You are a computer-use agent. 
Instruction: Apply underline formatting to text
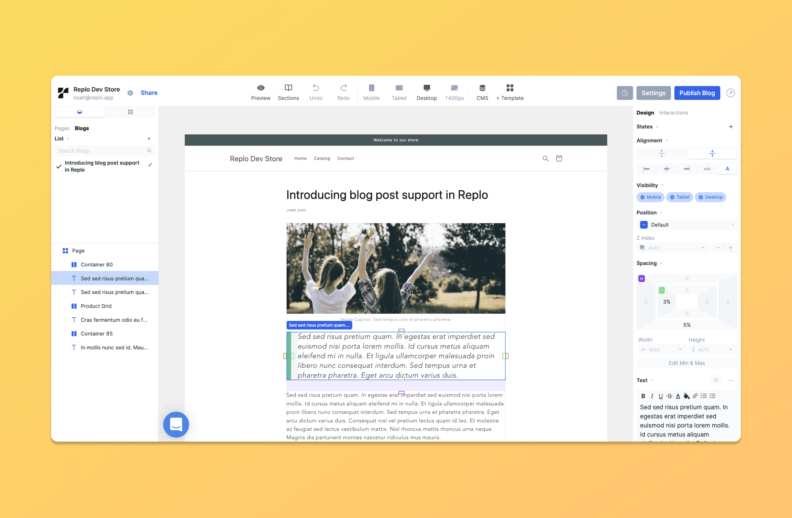tap(661, 396)
